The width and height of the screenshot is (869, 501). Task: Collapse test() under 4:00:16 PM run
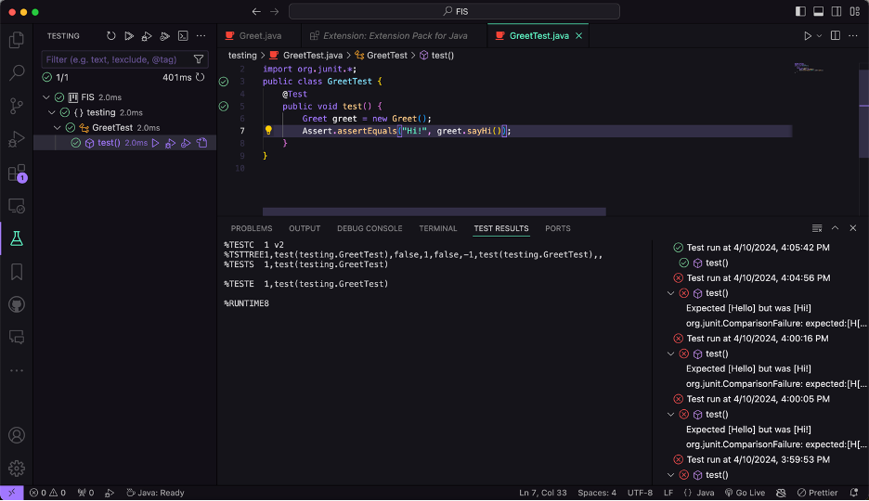(670, 353)
